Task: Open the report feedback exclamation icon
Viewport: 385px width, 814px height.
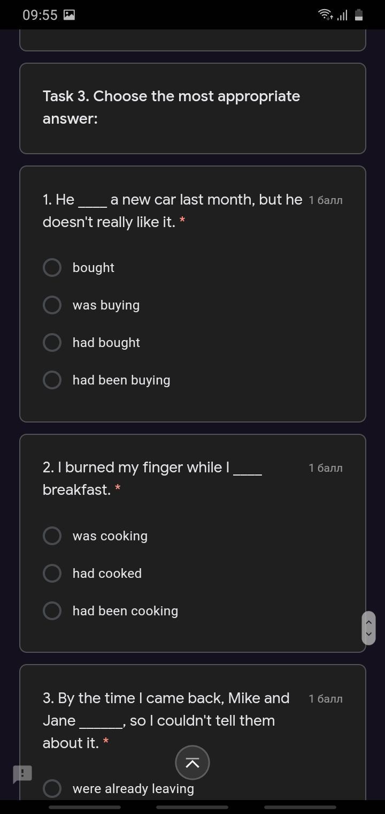Action: (x=22, y=774)
